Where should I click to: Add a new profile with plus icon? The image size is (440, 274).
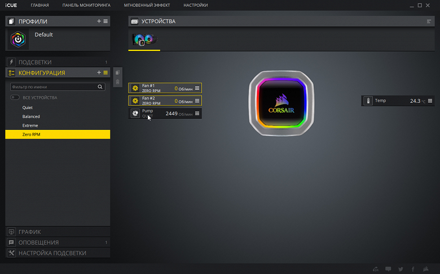99,21
